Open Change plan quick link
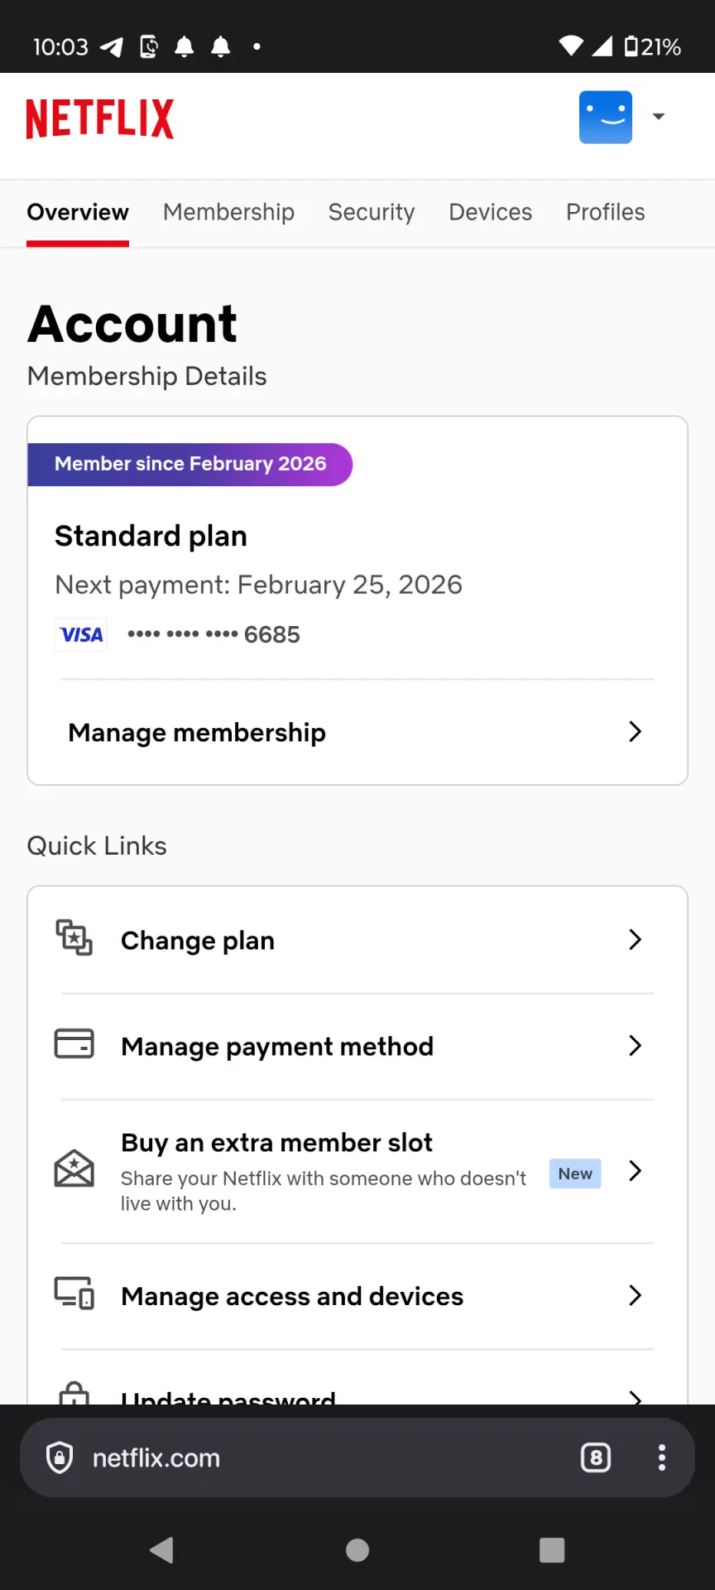715x1590 pixels. tap(357, 940)
